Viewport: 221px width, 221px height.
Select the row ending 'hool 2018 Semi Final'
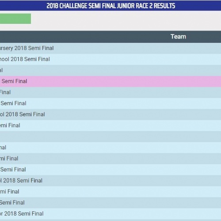coord(110,59)
